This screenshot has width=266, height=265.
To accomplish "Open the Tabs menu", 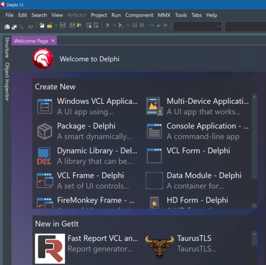I will click(196, 15).
